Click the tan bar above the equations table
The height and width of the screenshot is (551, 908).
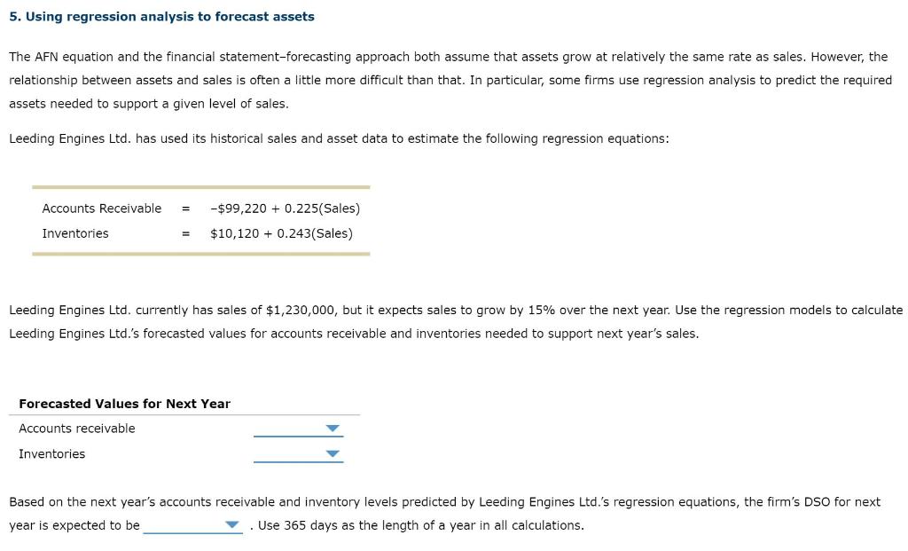tap(201, 186)
